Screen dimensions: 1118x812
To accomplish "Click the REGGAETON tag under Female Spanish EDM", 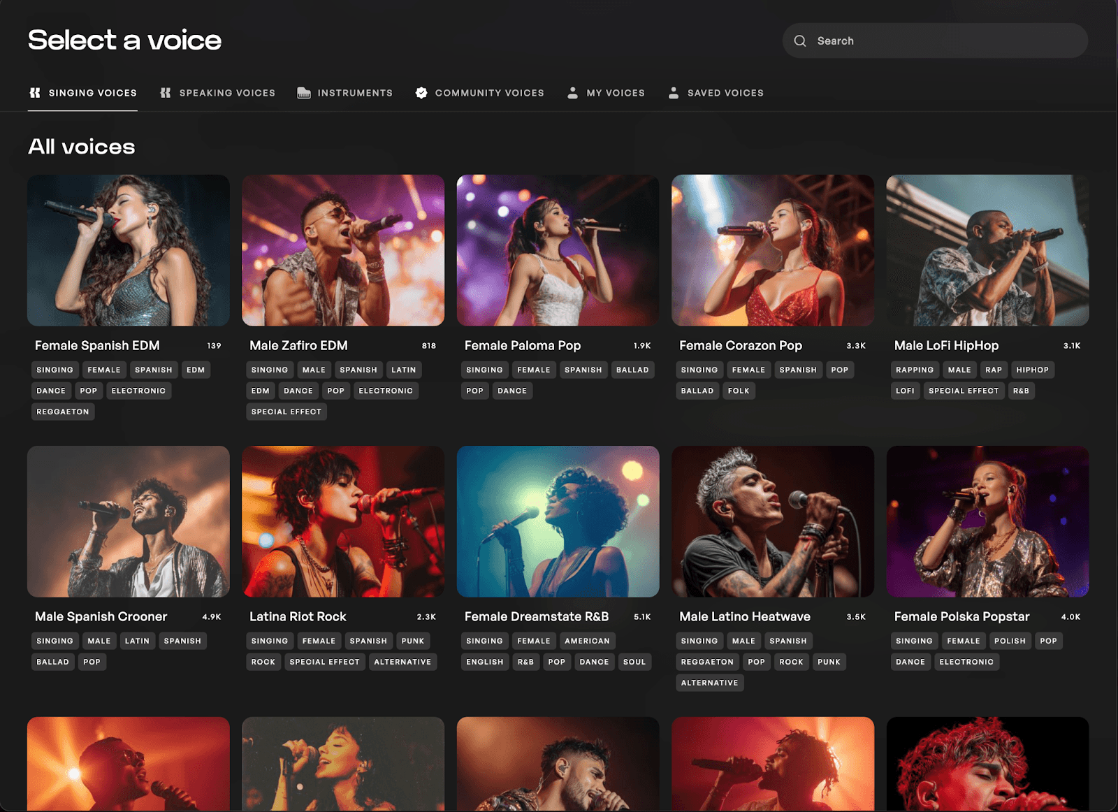I will click(62, 412).
